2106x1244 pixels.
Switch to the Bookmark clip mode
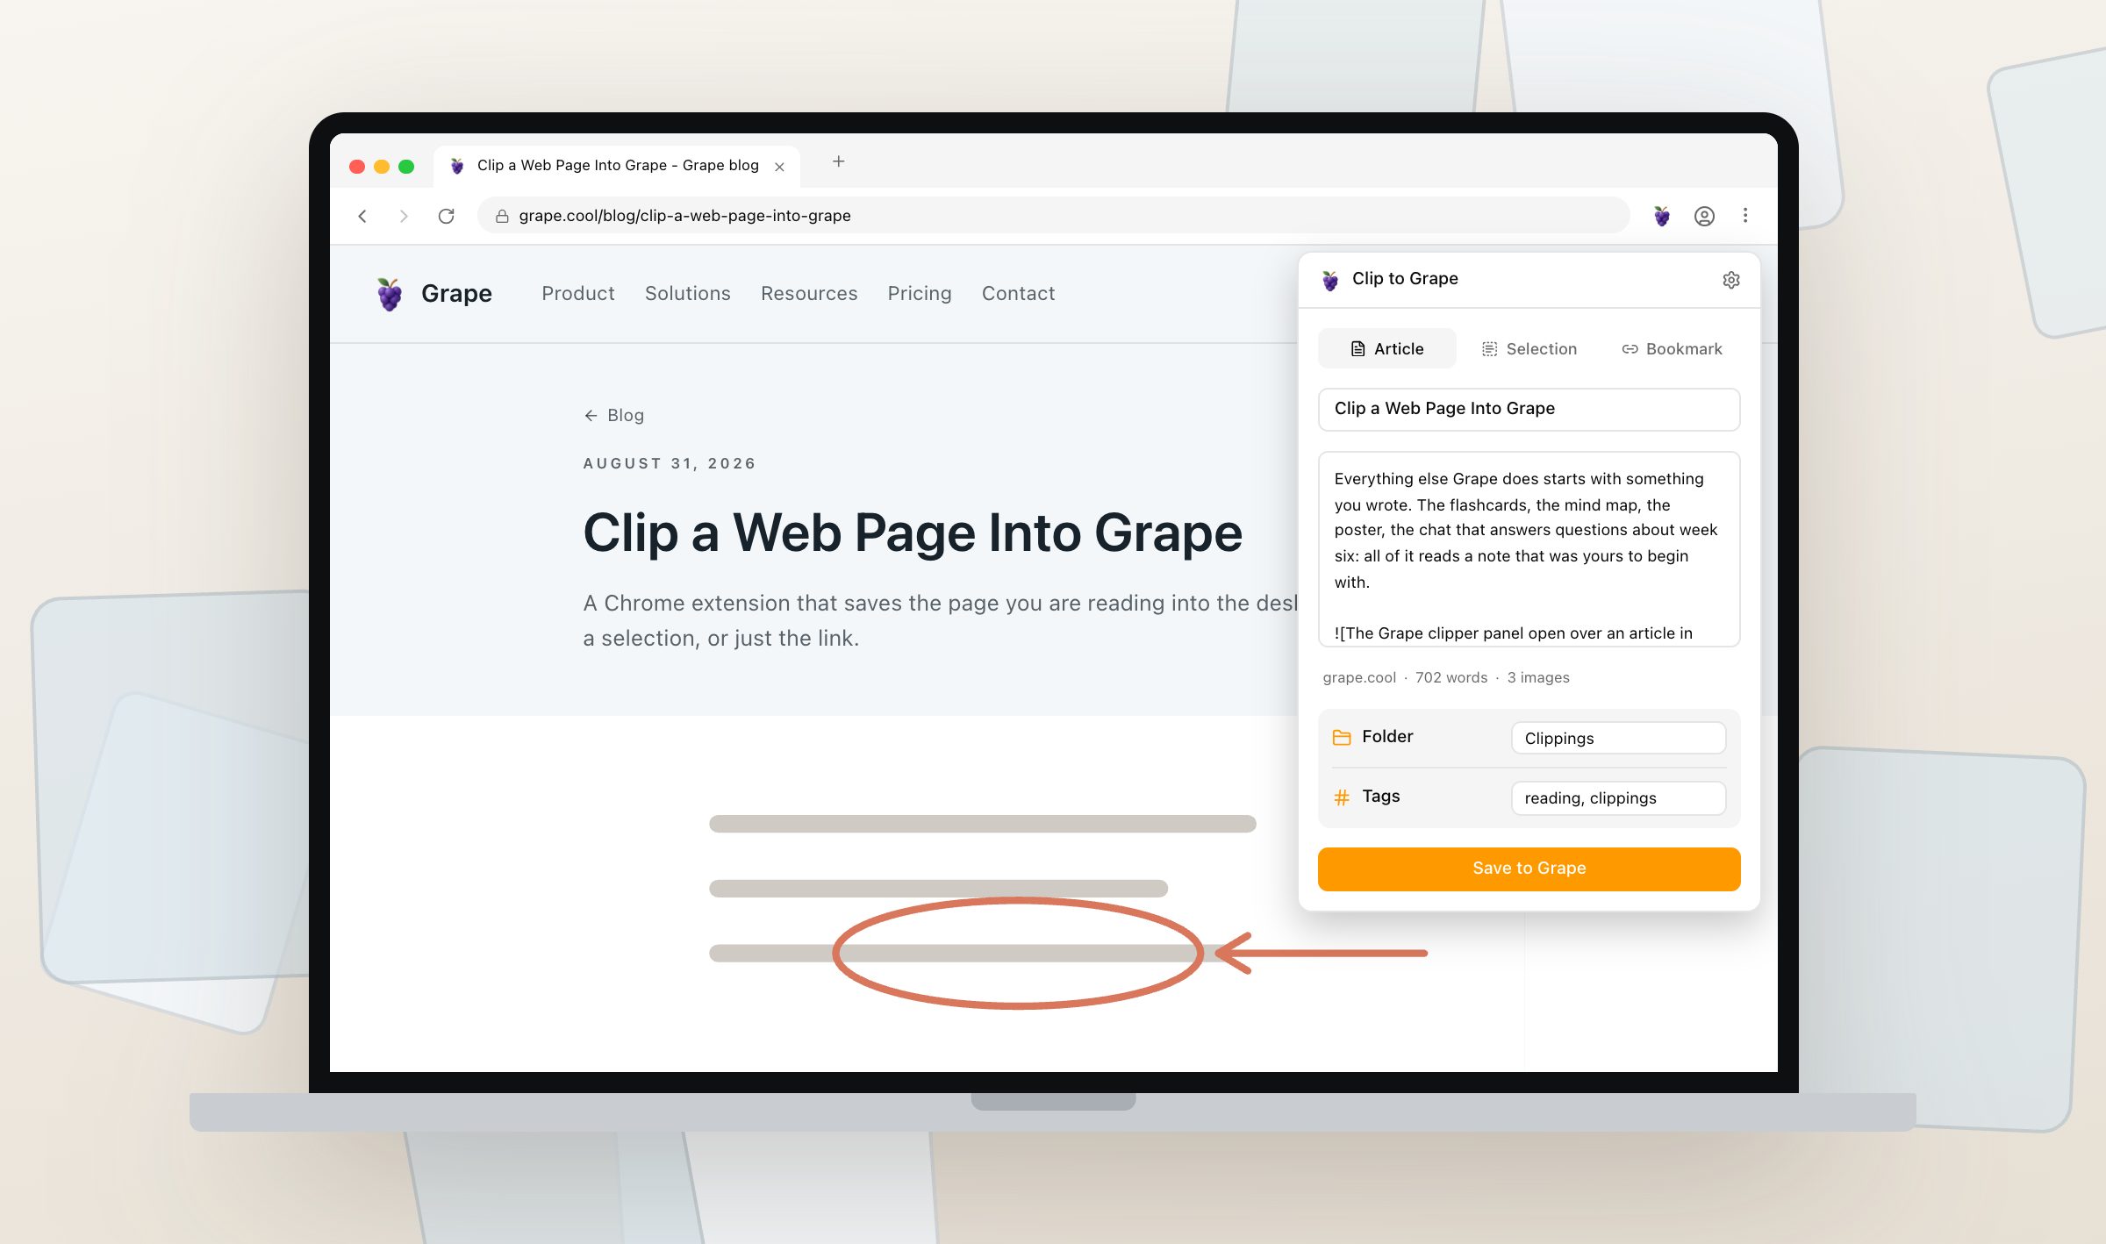coord(1672,349)
